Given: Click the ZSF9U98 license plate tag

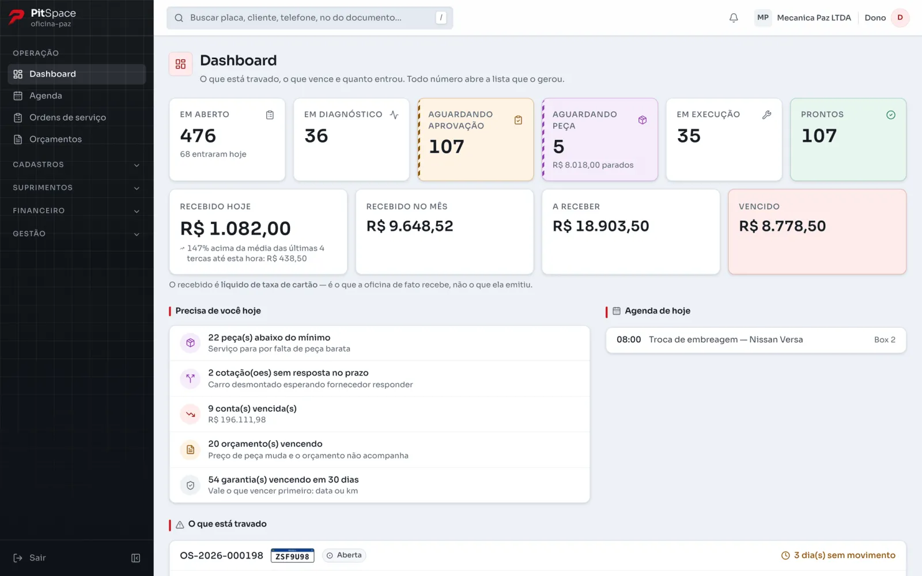Looking at the screenshot, I should click(x=293, y=556).
